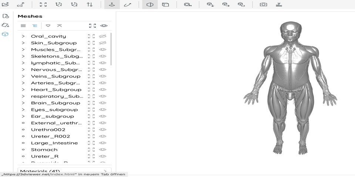
Task: Hide the Ureter_R mesh
Action: pyautogui.click(x=103, y=156)
